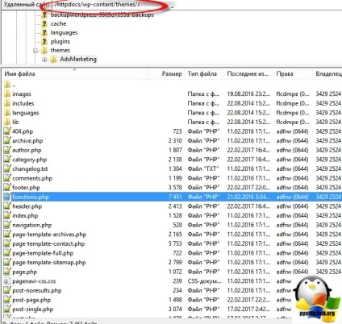Click the question-mark icon beside plugins
This screenshot has height=324, width=342.
(44, 41)
